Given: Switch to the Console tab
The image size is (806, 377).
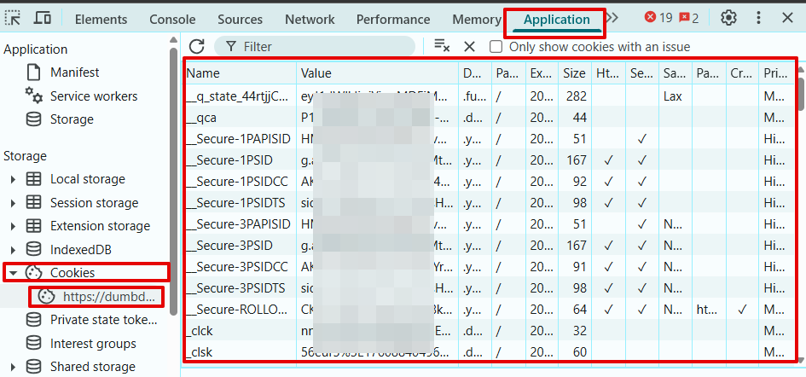Looking at the screenshot, I should click(x=172, y=19).
